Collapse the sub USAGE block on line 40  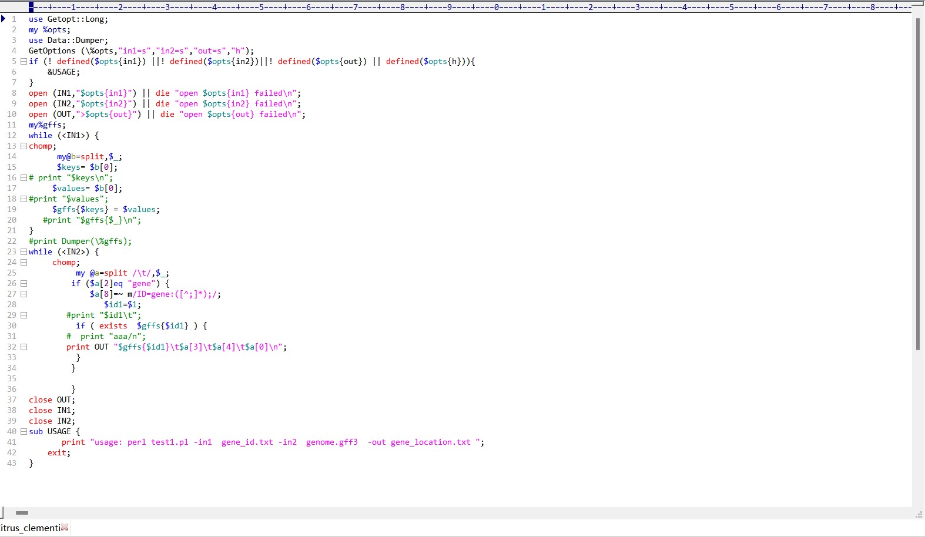pyautogui.click(x=24, y=431)
